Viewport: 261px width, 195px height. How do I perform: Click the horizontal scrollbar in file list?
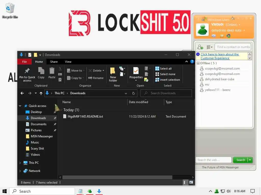click(x=117, y=177)
